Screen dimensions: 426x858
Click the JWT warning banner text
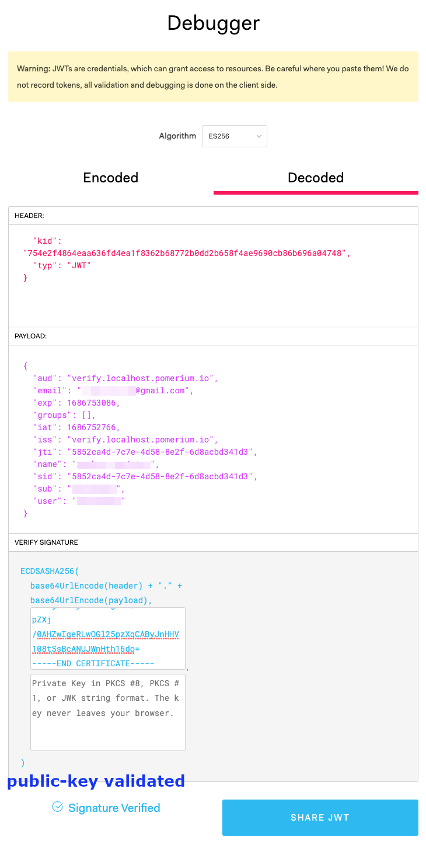213,76
